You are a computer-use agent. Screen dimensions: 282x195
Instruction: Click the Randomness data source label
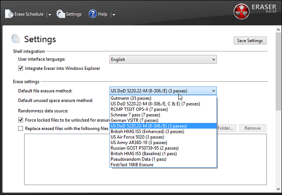[x=43, y=111]
